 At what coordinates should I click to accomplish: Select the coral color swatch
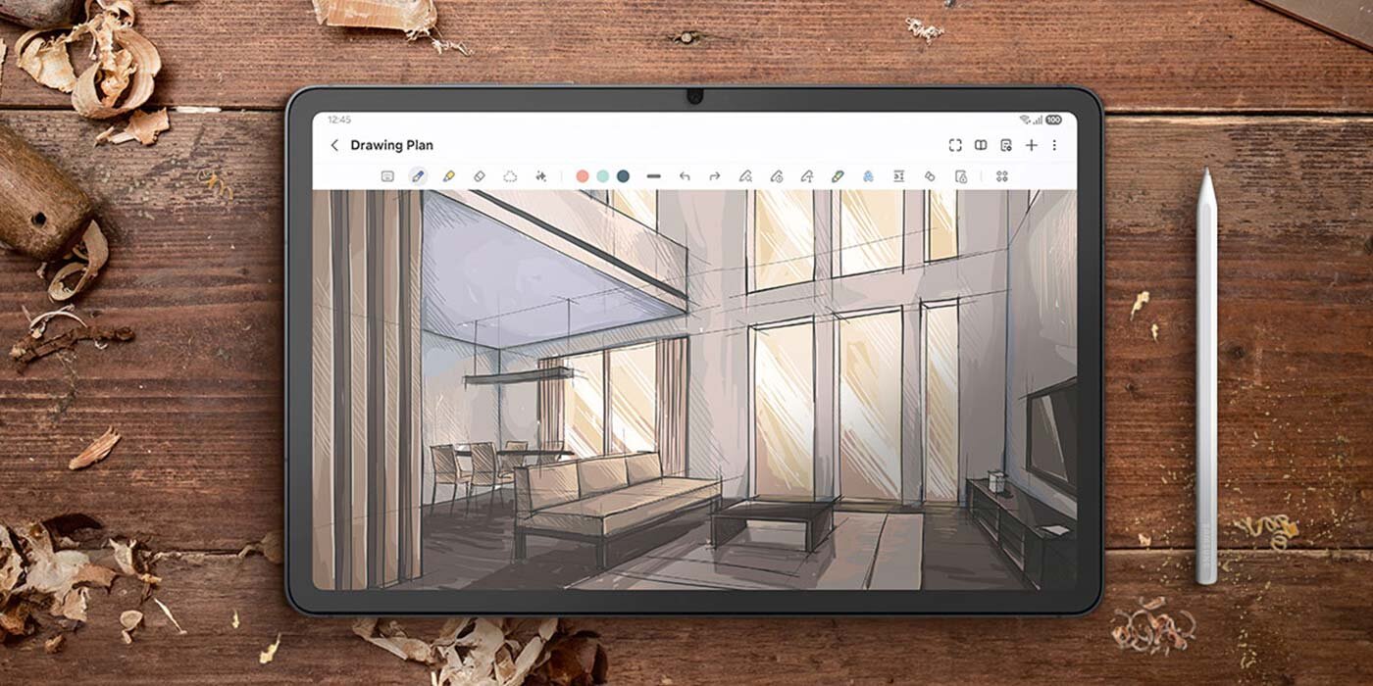(x=583, y=176)
